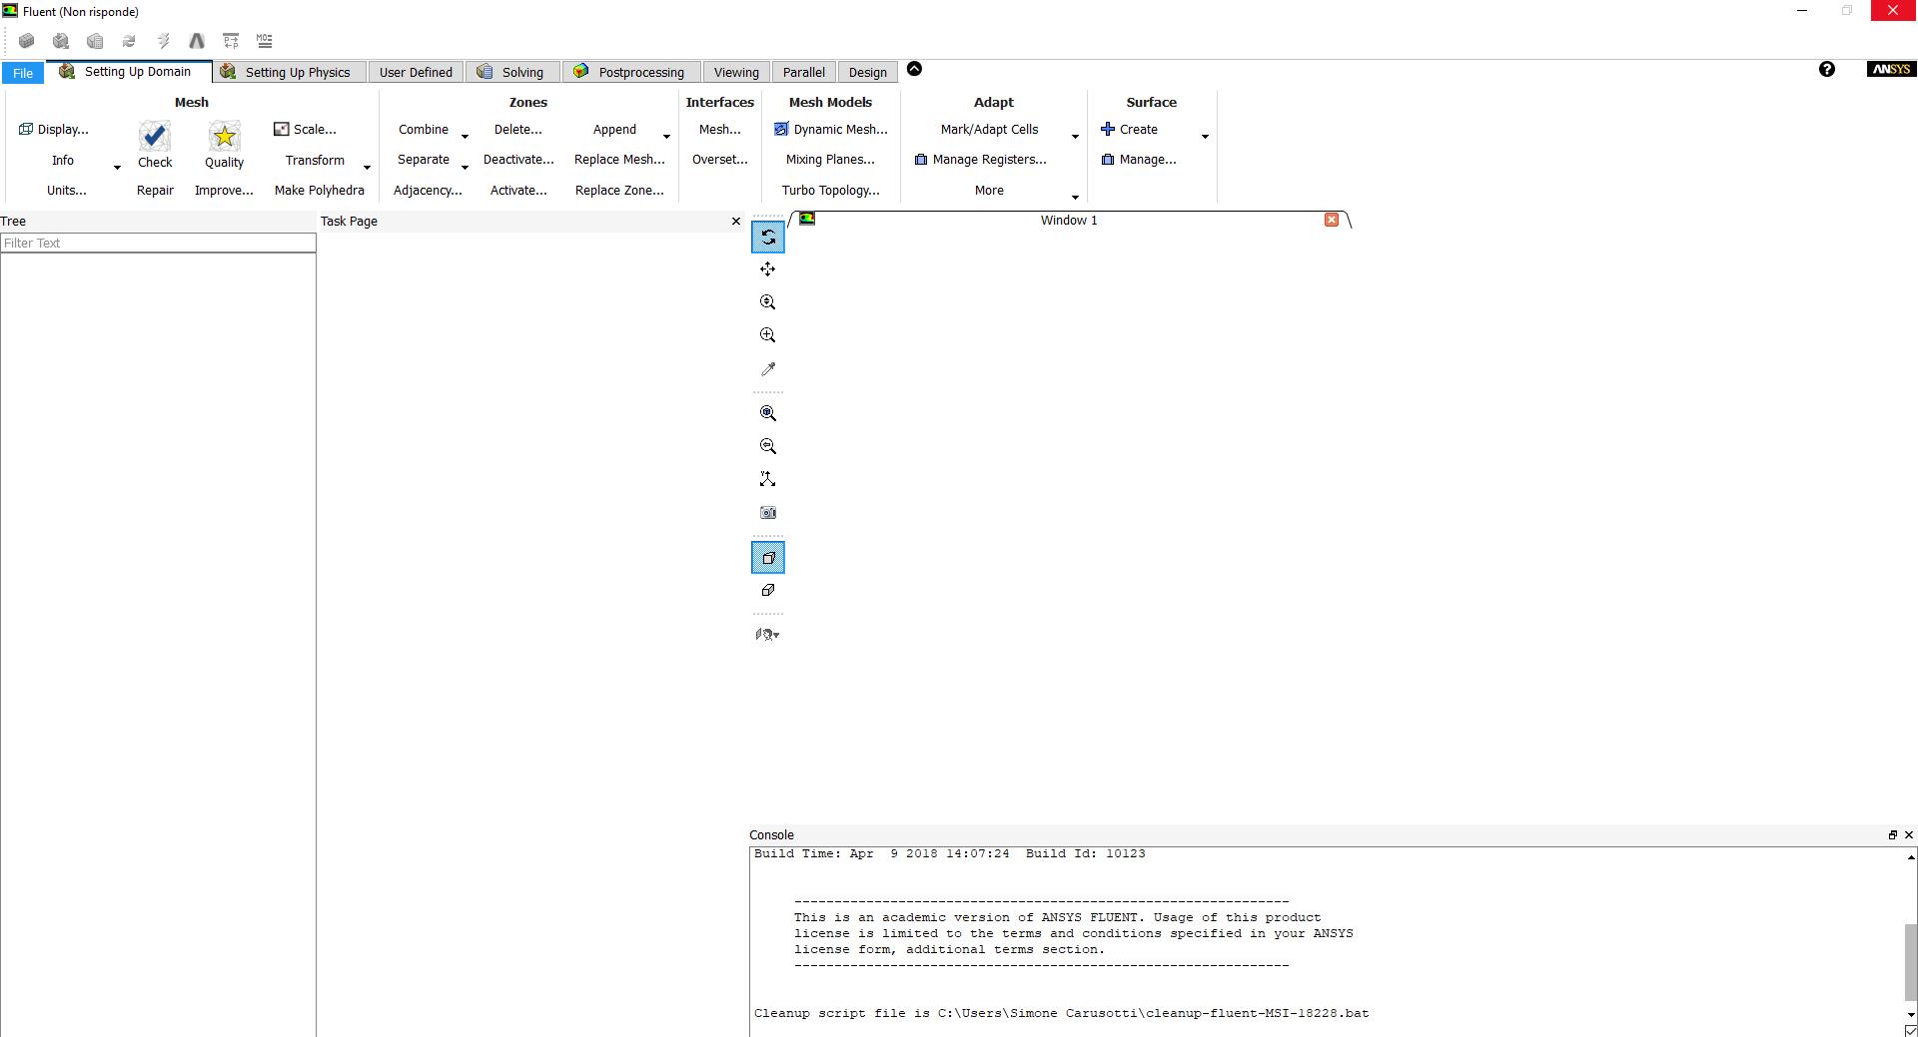Click the console vertical scrollbar thumb
The image size is (1918, 1037).
(1911, 960)
